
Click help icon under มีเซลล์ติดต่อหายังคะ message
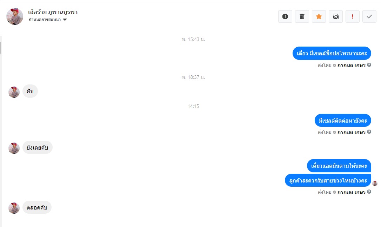(369, 132)
